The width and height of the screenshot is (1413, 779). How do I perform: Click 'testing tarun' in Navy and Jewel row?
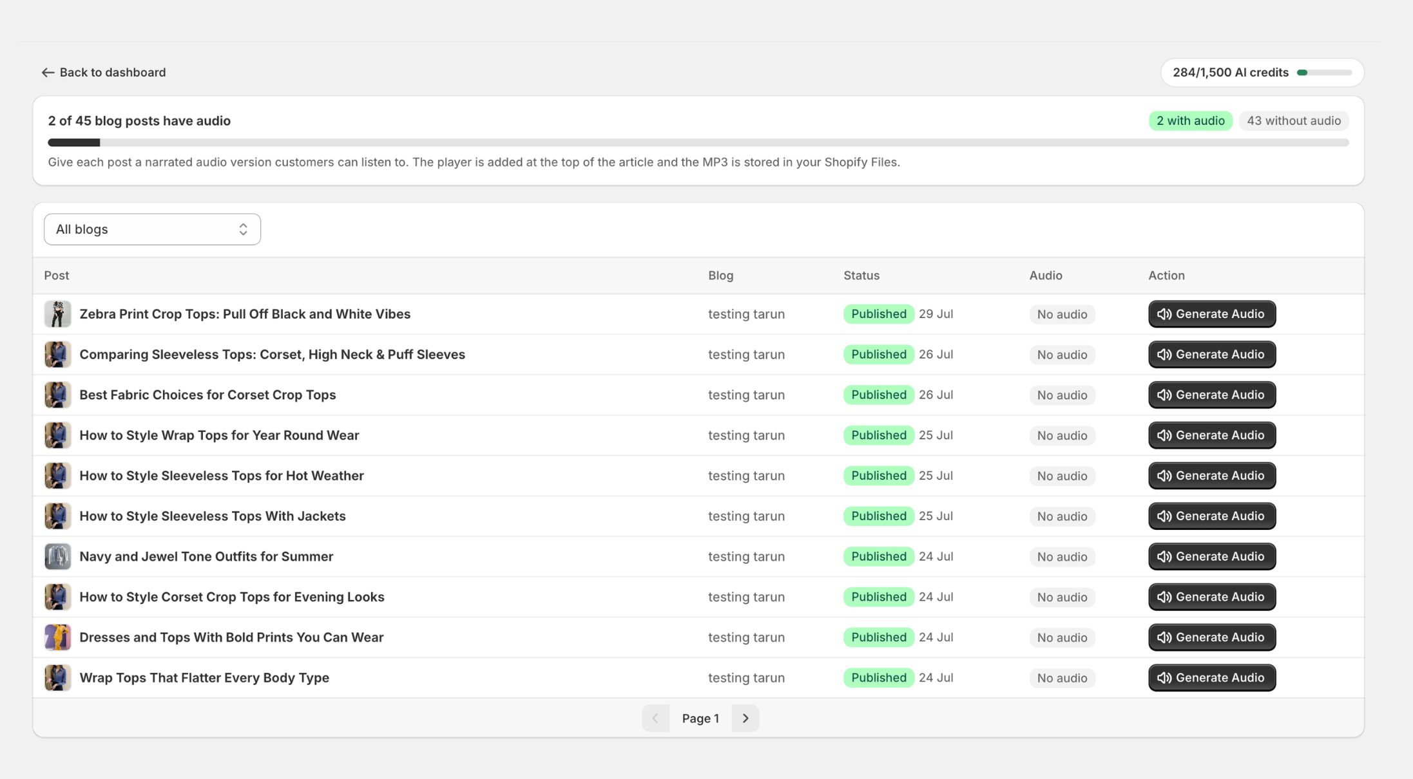[746, 556]
